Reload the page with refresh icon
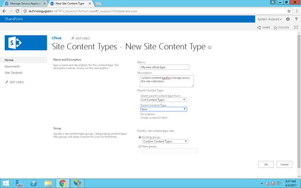This screenshot has height=188, width=301. pos(17,11)
